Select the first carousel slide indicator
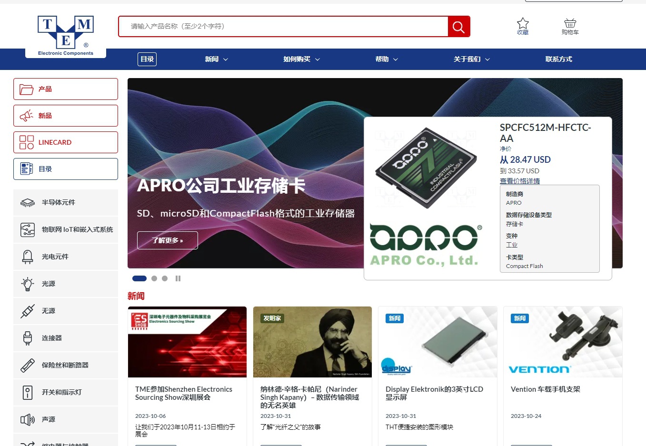Screen dimensions: 646x446 coord(139,278)
